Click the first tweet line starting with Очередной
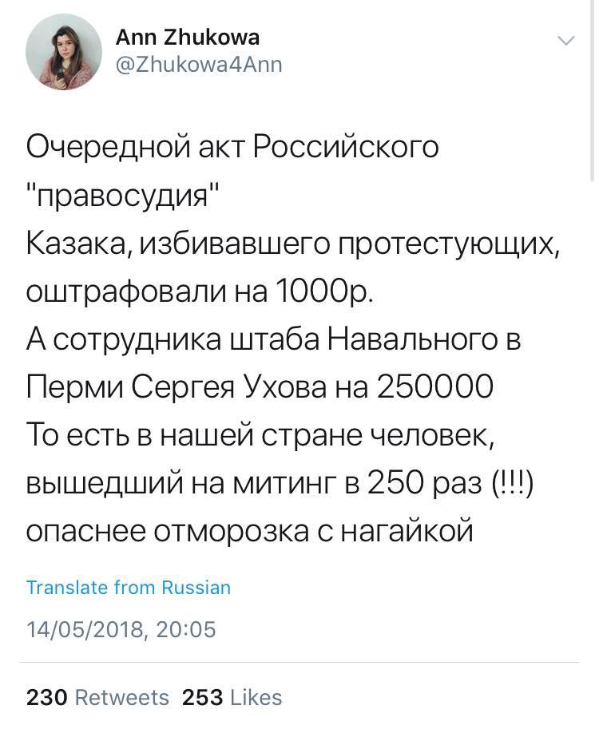Image resolution: width=599 pixels, height=729 pixels. click(x=232, y=147)
